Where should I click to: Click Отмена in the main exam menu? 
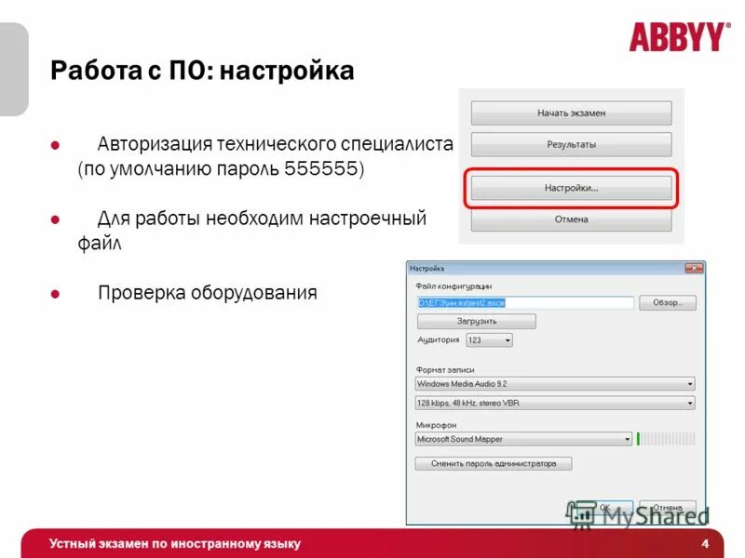(x=574, y=219)
